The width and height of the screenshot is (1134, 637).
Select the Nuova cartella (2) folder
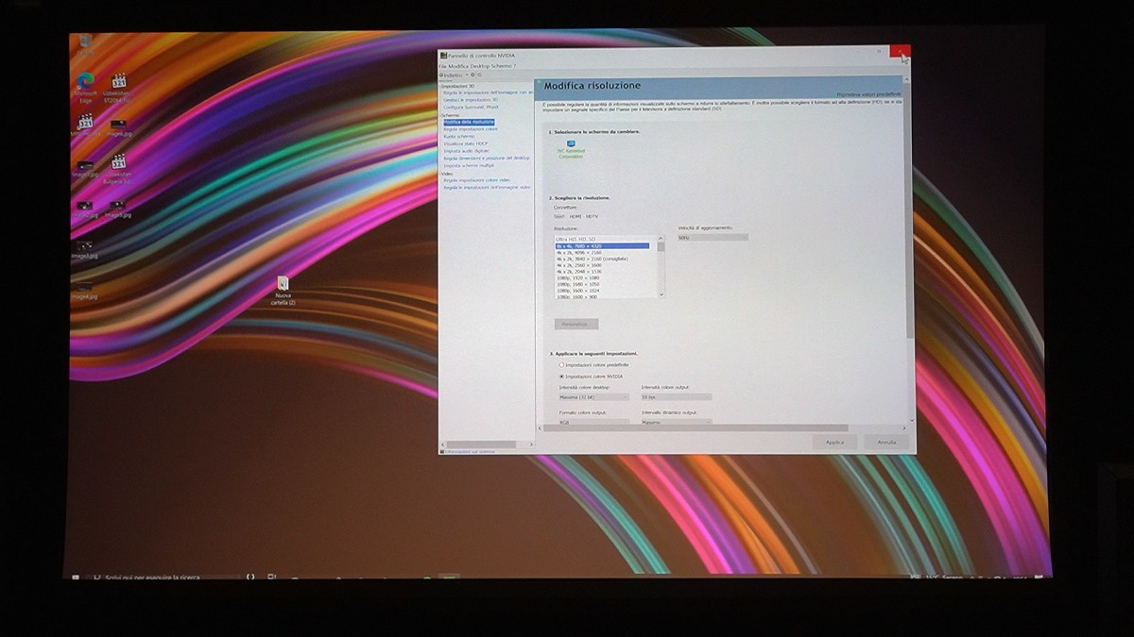pyautogui.click(x=283, y=291)
